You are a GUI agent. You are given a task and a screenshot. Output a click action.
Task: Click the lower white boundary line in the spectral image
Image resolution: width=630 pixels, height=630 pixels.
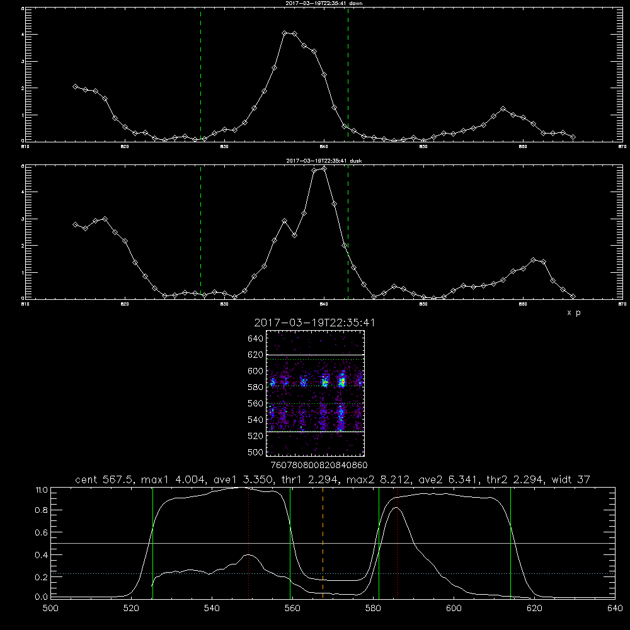(x=316, y=432)
